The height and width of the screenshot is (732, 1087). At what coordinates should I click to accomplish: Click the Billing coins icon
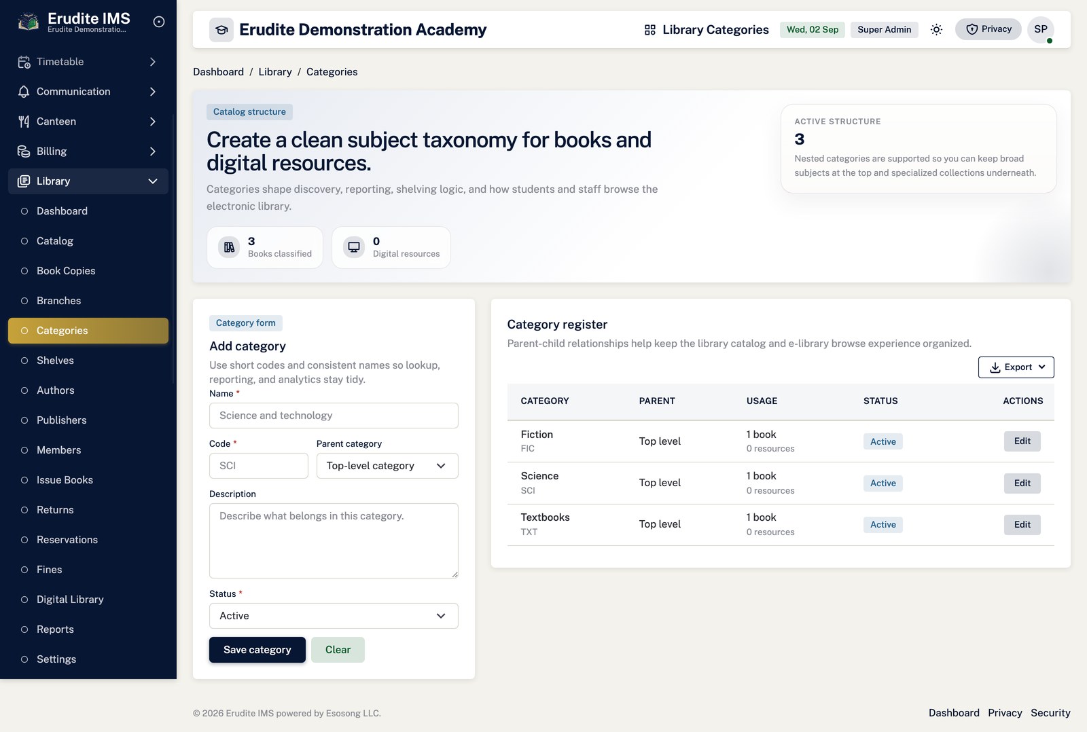coord(24,151)
